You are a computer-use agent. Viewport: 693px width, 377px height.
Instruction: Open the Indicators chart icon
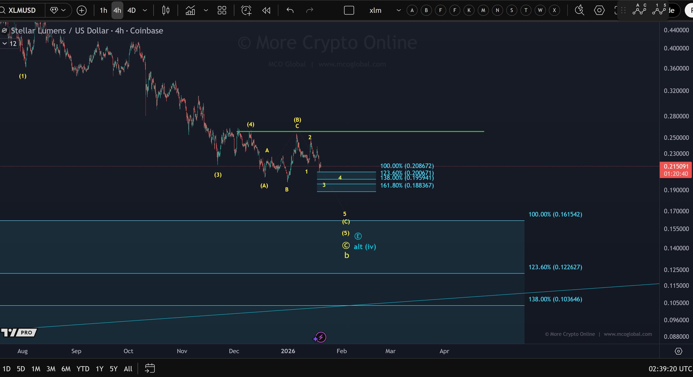tap(190, 10)
